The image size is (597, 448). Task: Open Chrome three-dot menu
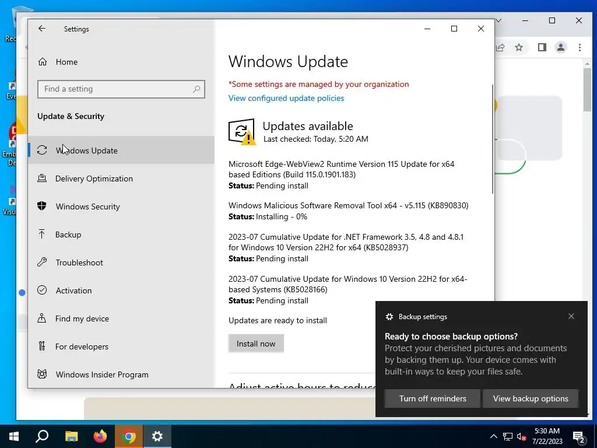point(580,47)
